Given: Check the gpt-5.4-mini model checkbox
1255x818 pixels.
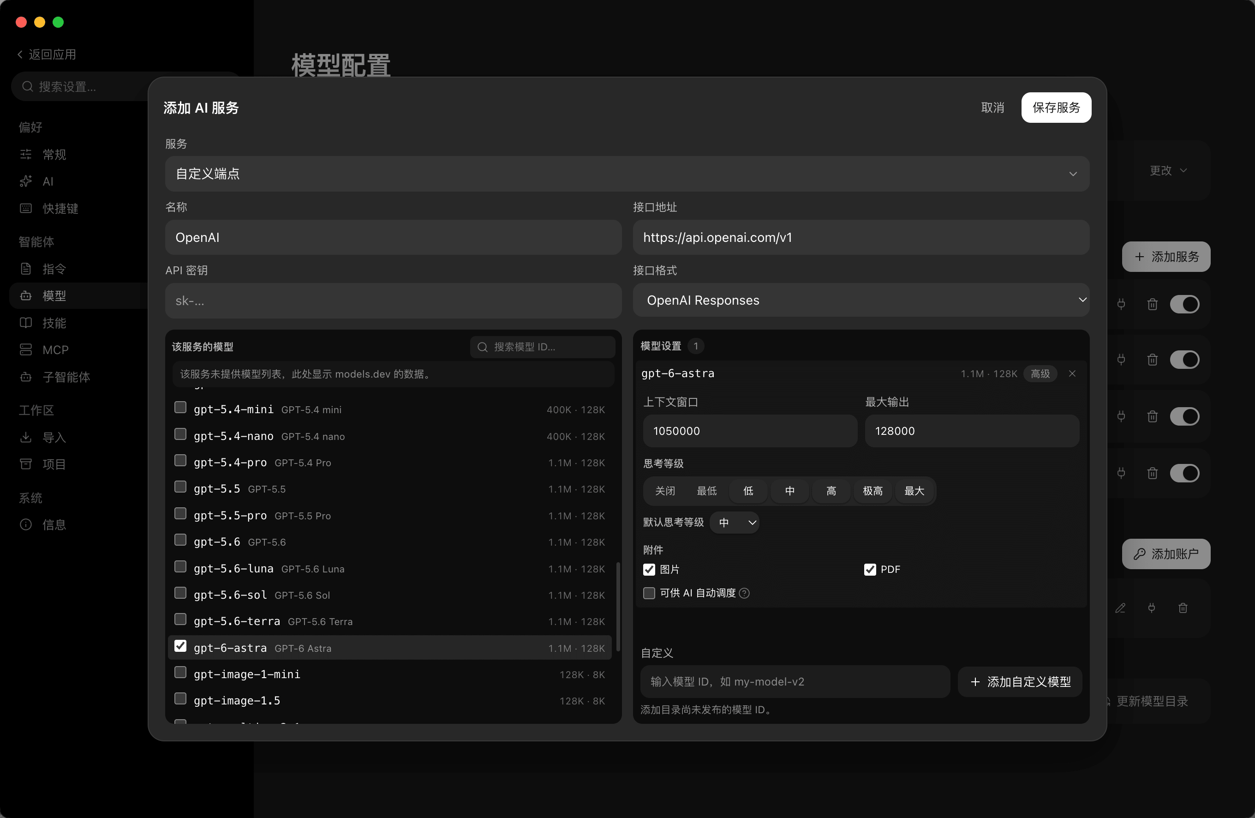Looking at the screenshot, I should click(180, 408).
